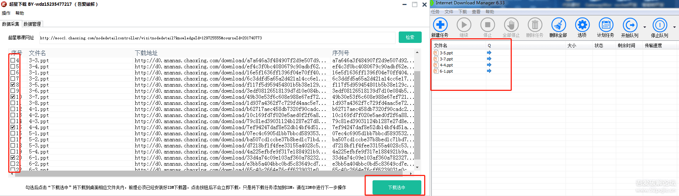The image size is (679, 196).
Task: Open 计划任务 scheduler calendar icon
Action: tap(606, 25)
